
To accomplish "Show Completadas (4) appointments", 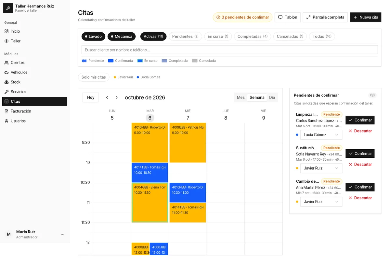I will (x=253, y=36).
